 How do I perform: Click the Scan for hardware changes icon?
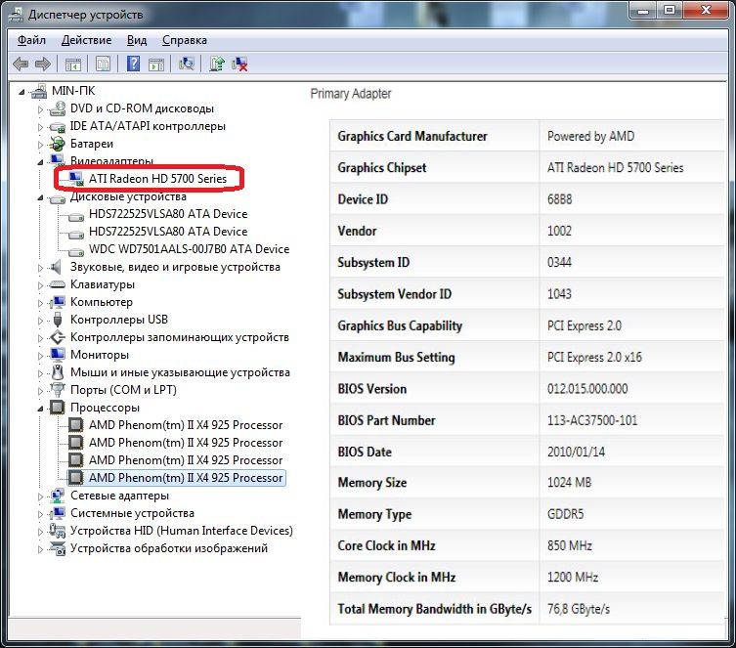pyautogui.click(x=187, y=64)
